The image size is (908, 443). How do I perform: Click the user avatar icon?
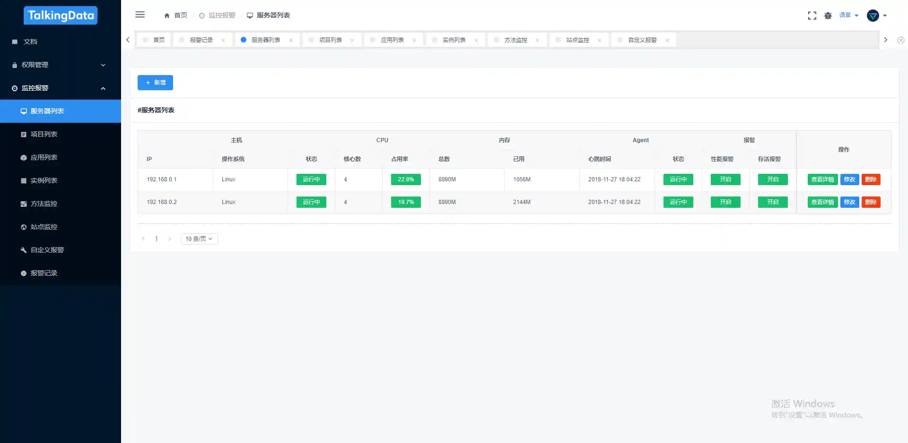point(873,16)
